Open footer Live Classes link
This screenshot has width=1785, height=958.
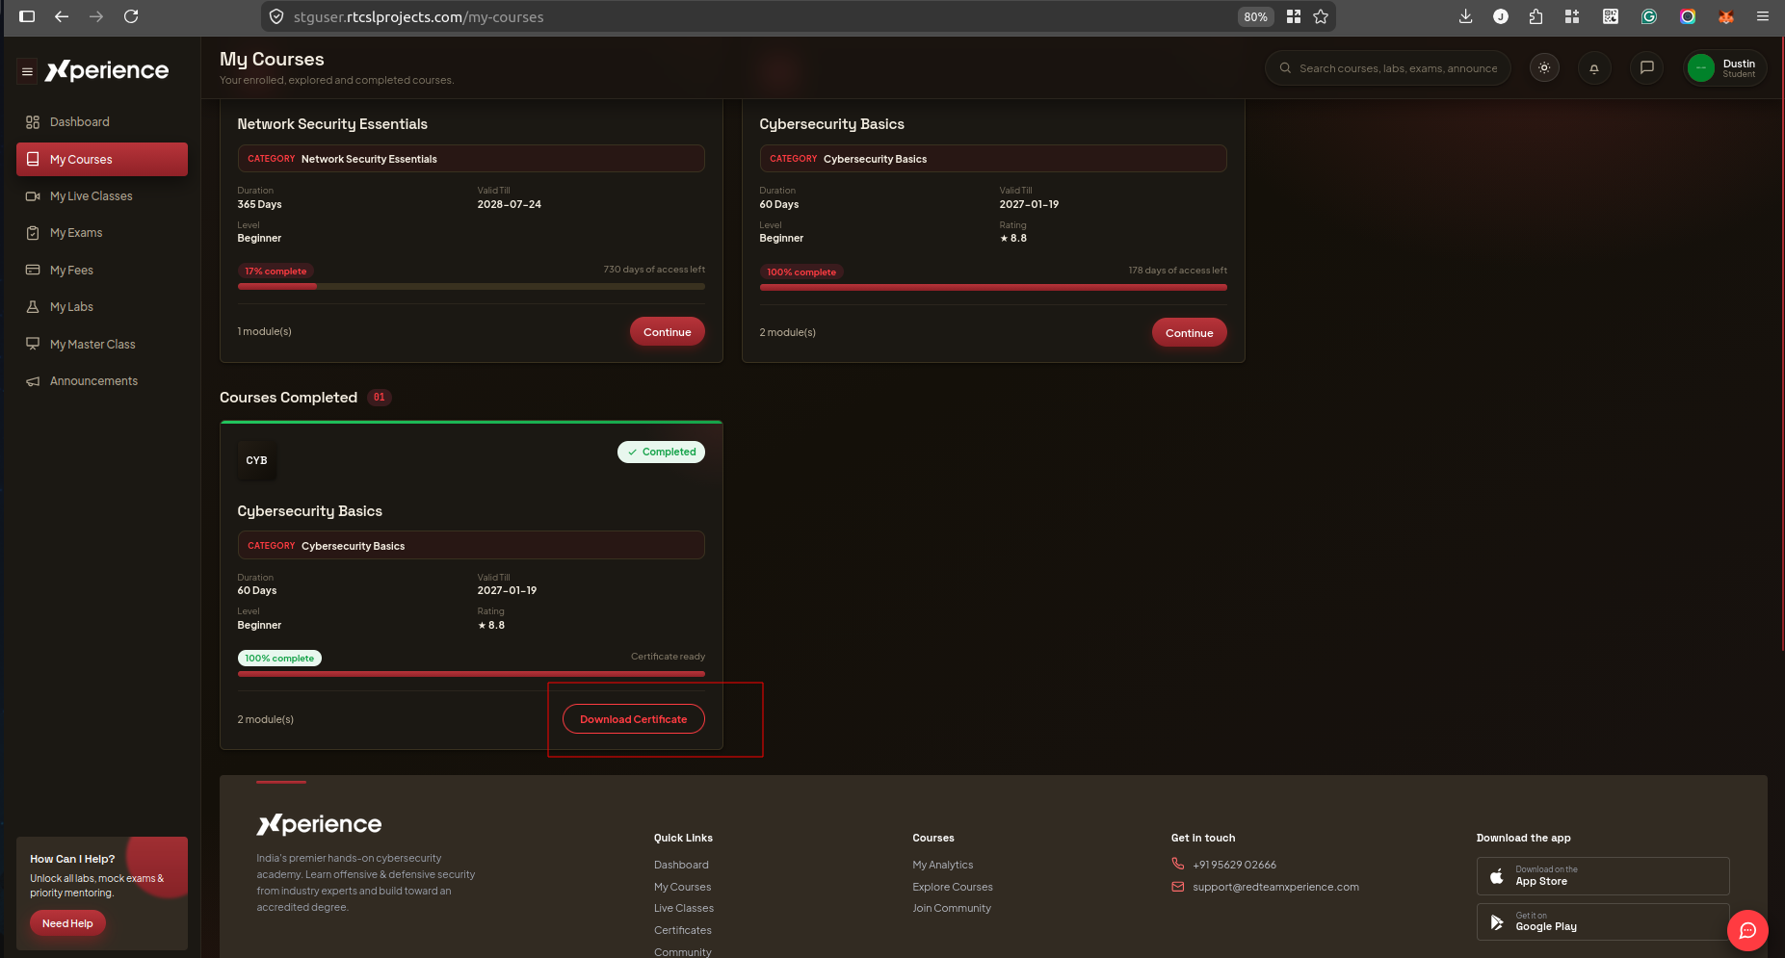click(x=684, y=908)
